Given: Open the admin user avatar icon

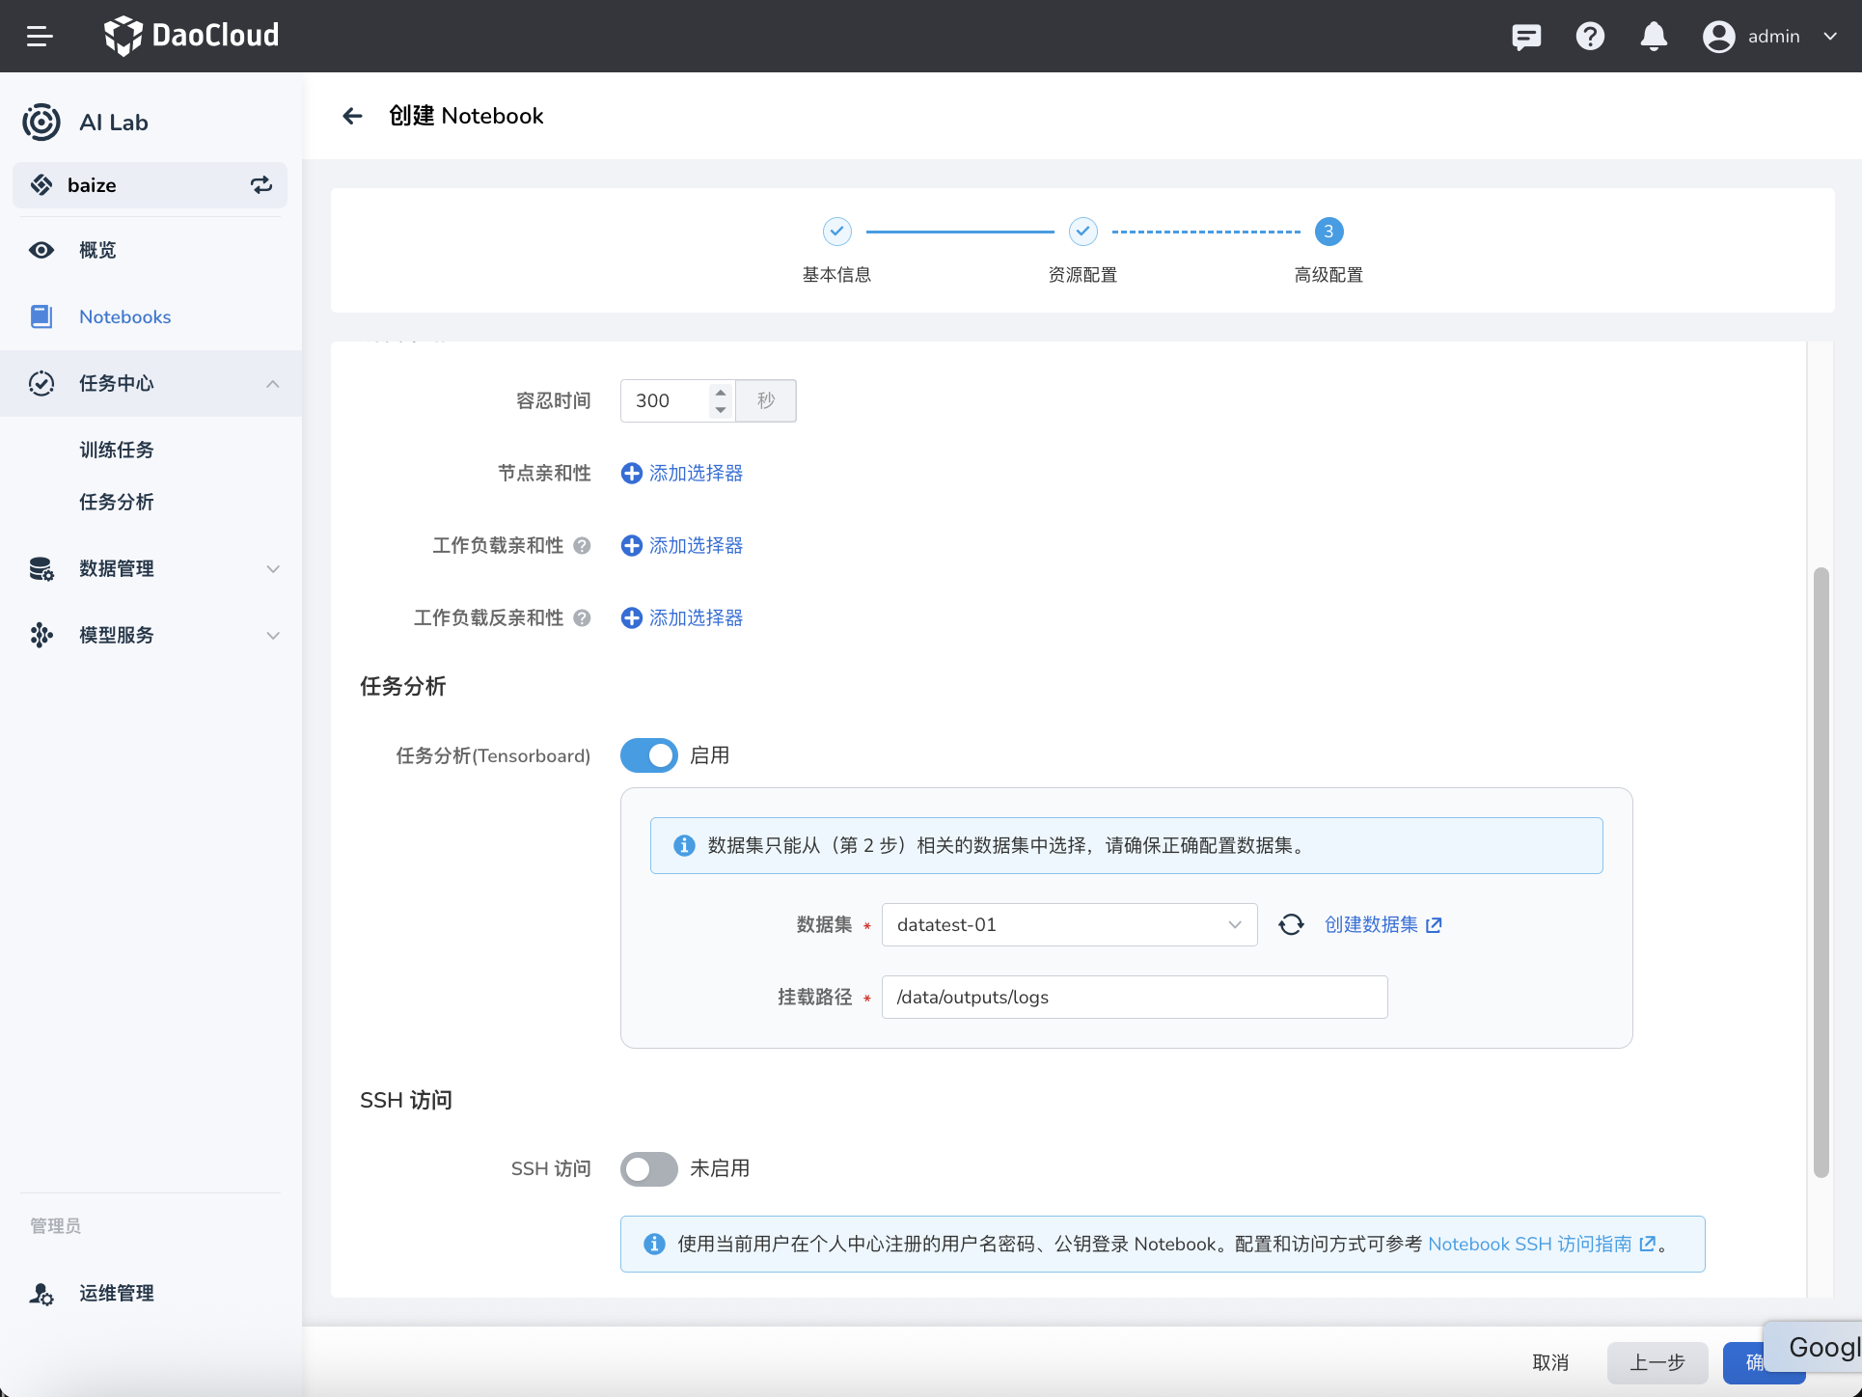Looking at the screenshot, I should [x=1718, y=36].
